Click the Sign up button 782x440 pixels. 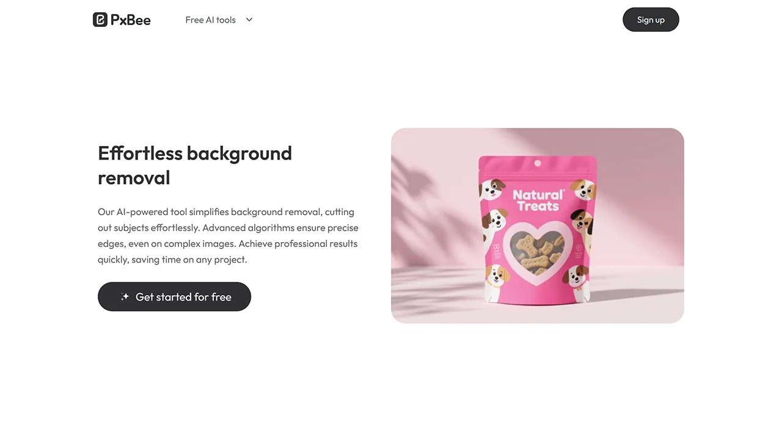tap(651, 20)
